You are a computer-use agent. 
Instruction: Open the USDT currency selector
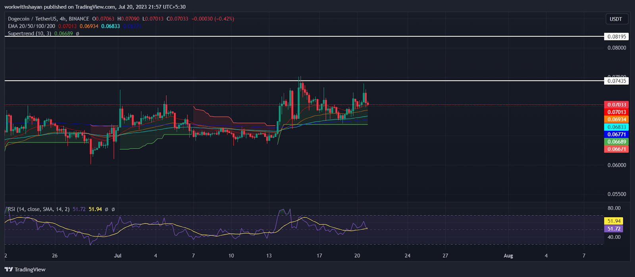[x=616, y=19]
